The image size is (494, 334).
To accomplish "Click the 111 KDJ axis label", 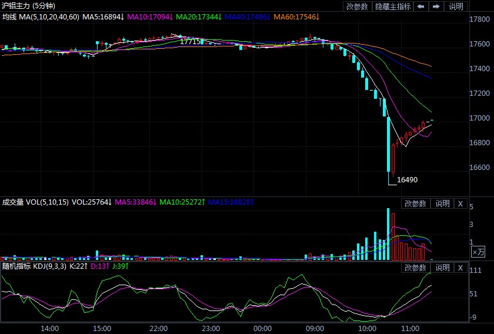I will [x=475, y=270].
